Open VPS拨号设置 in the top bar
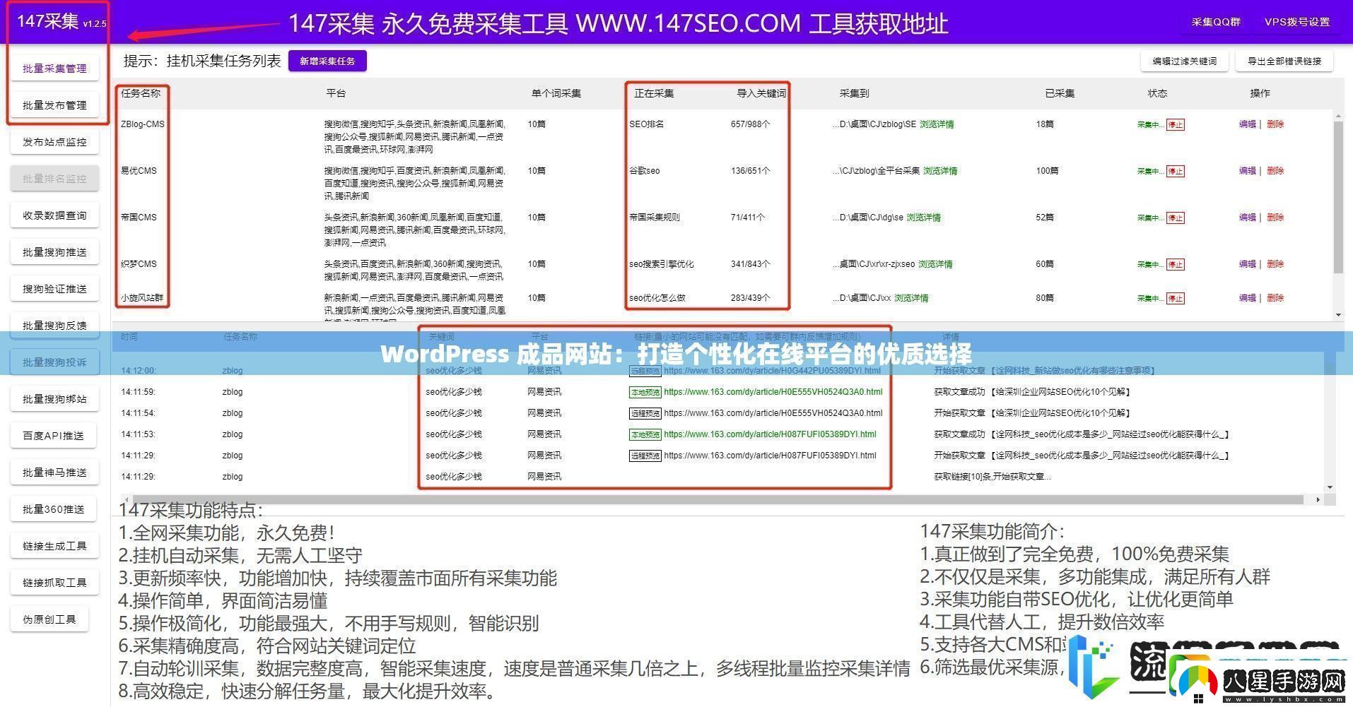Image resolution: width=1353 pixels, height=707 pixels. tap(1297, 22)
